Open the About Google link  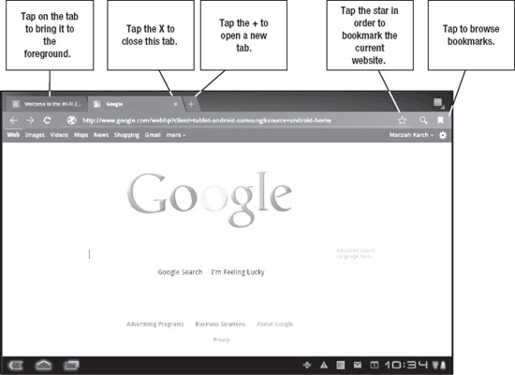point(275,325)
